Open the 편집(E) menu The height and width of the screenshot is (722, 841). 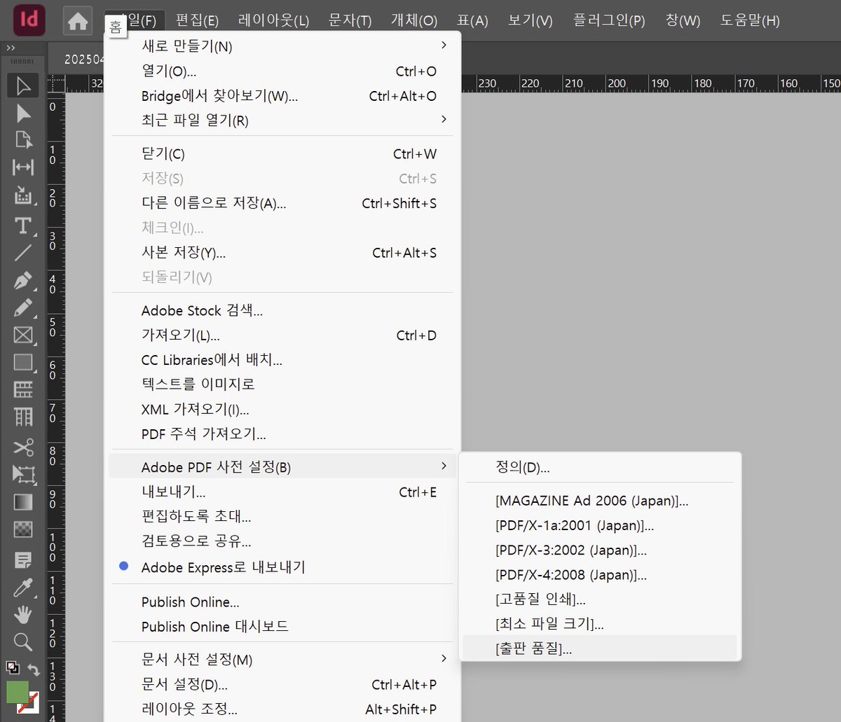tap(197, 21)
